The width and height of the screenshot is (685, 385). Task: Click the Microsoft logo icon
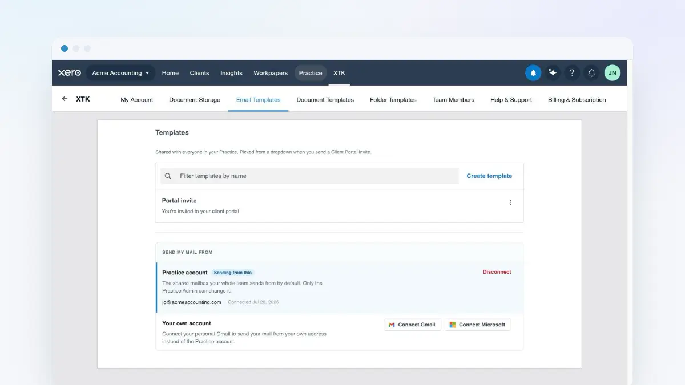[x=453, y=325]
